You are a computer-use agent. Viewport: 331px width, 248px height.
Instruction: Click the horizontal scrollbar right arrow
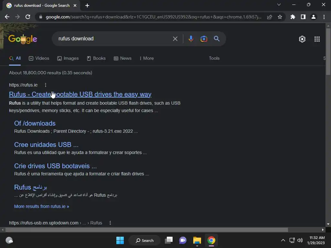pyautogui.click(x=323, y=230)
